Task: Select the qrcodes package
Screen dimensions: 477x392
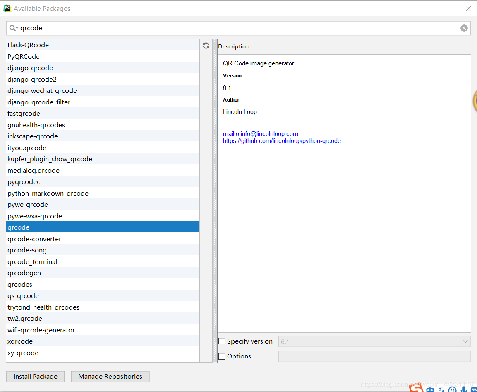Action: click(x=103, y=284)
